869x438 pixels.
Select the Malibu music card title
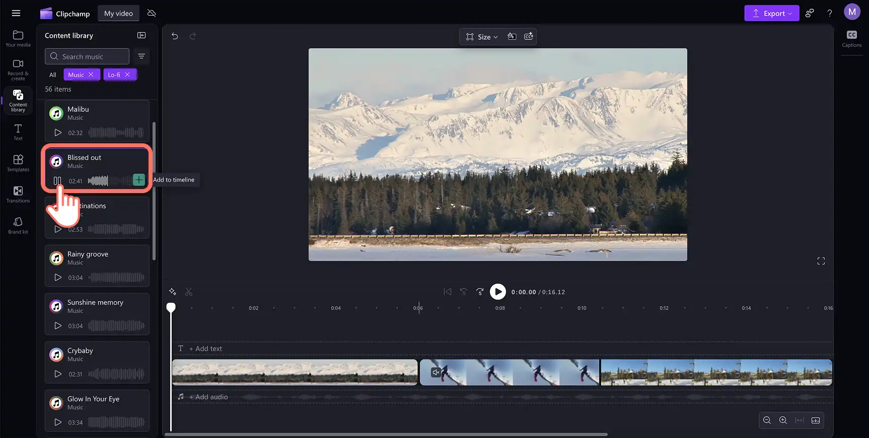coord(78,109)
